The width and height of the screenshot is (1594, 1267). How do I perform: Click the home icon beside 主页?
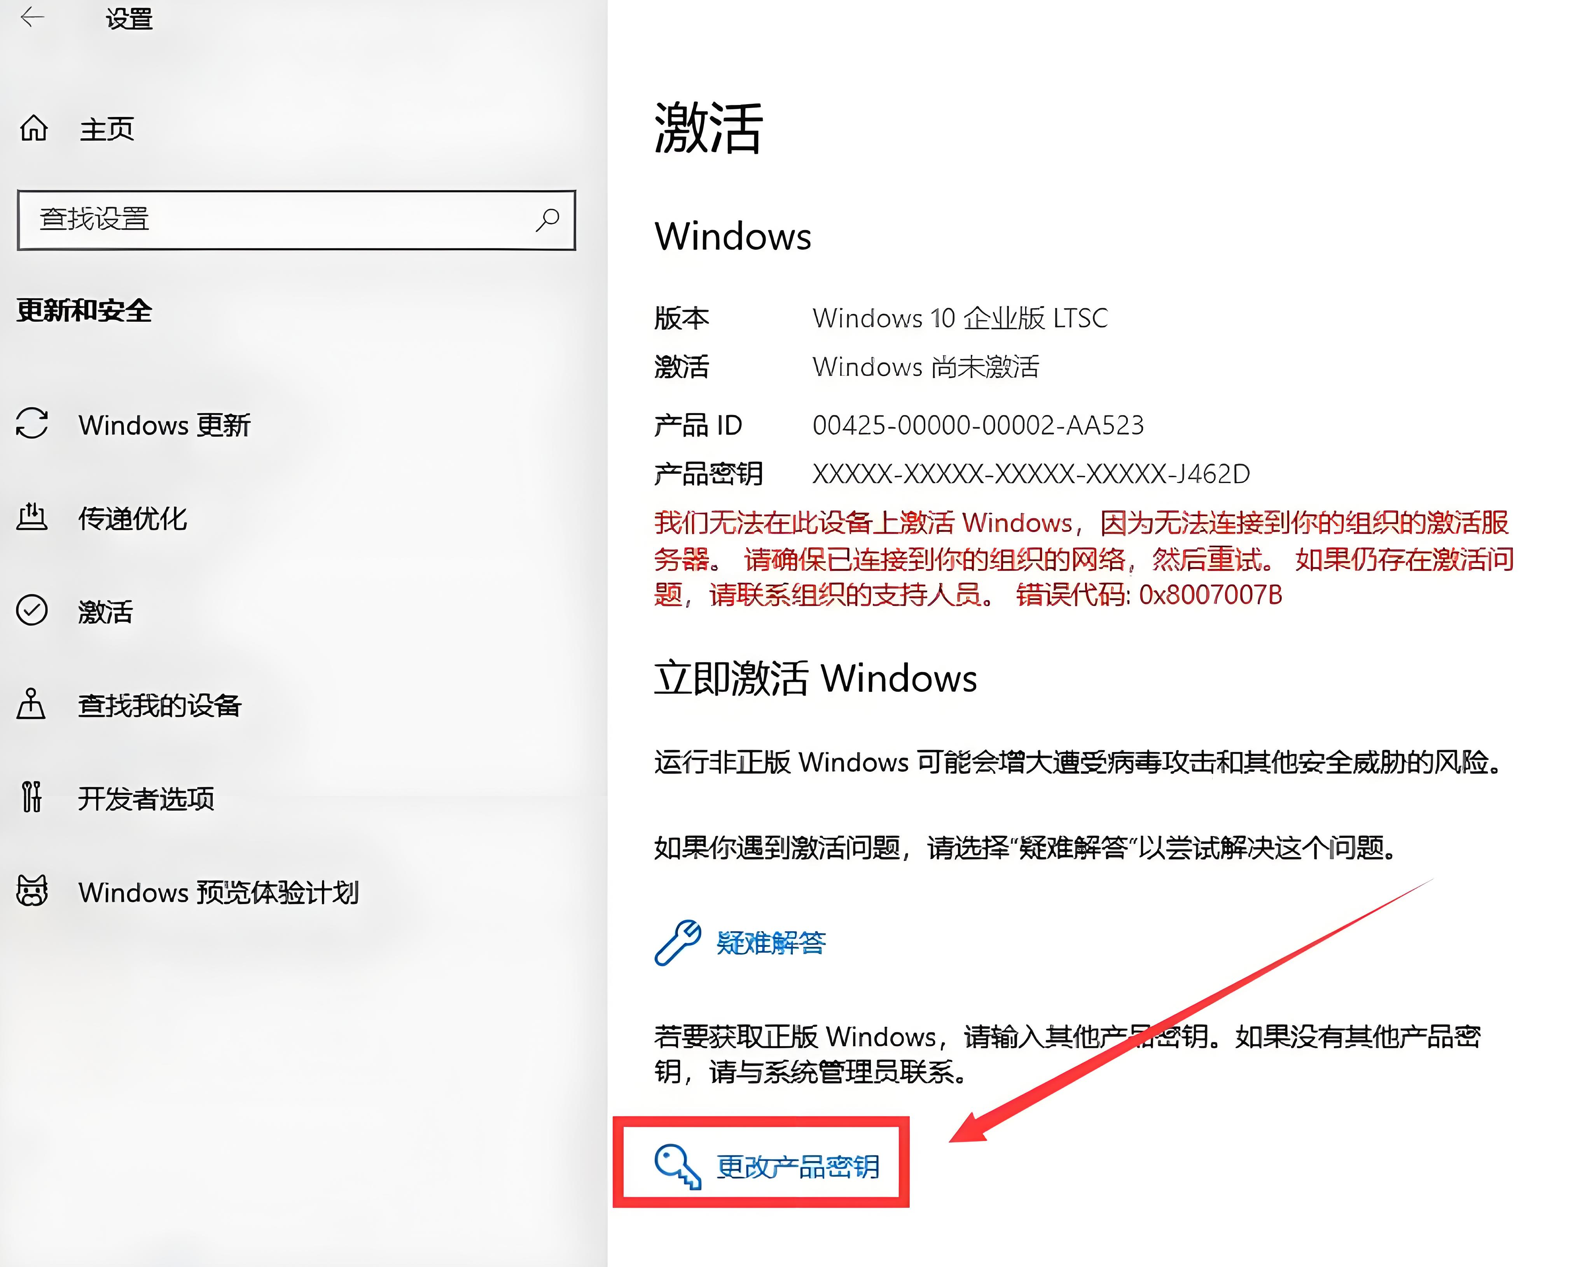(x=33, y=128)
